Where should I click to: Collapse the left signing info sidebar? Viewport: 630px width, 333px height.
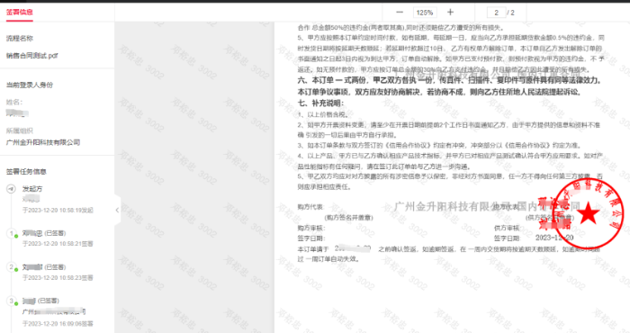tap(117, 210)
